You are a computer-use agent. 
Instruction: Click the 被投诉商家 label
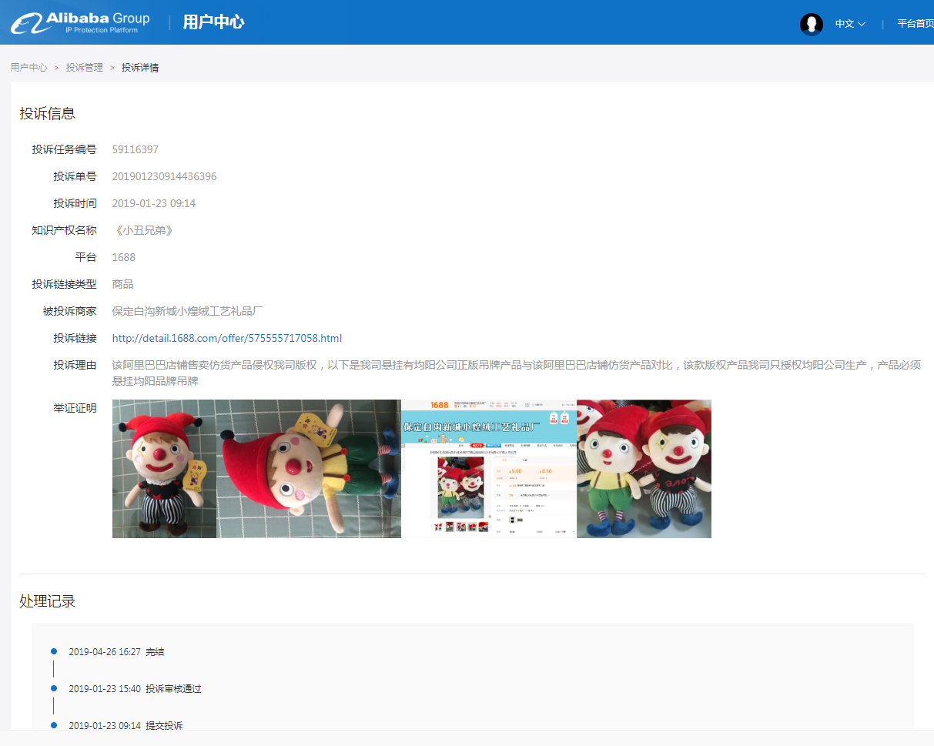(x=69, y=311)
